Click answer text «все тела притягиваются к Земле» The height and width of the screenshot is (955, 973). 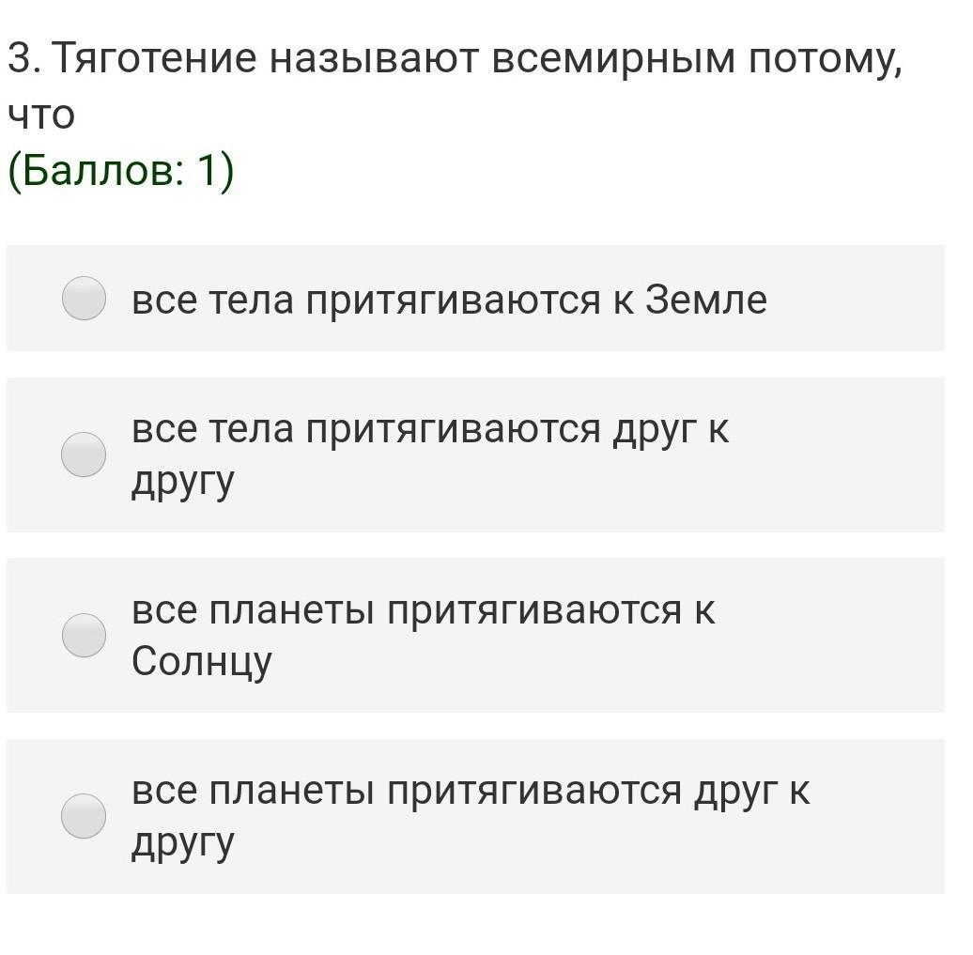click(x=449, y=300)
